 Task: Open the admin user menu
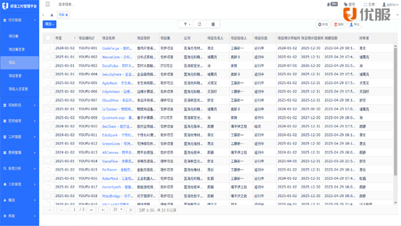coord(390,4)
